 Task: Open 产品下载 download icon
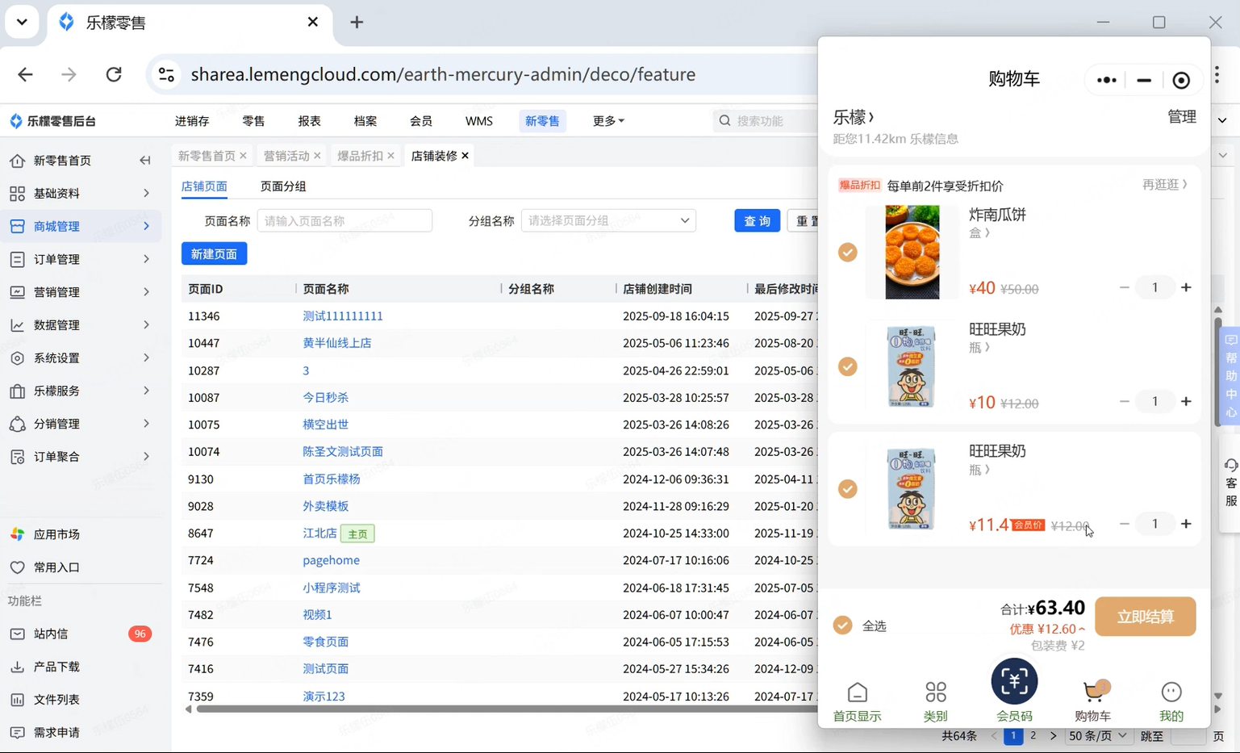click(x=17, y=667)
